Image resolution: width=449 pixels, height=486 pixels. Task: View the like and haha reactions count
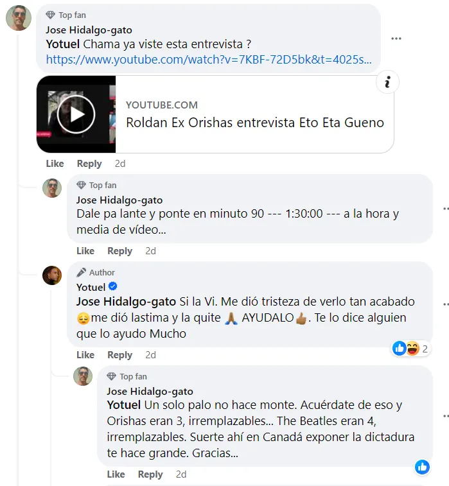[x=411, y=349]
